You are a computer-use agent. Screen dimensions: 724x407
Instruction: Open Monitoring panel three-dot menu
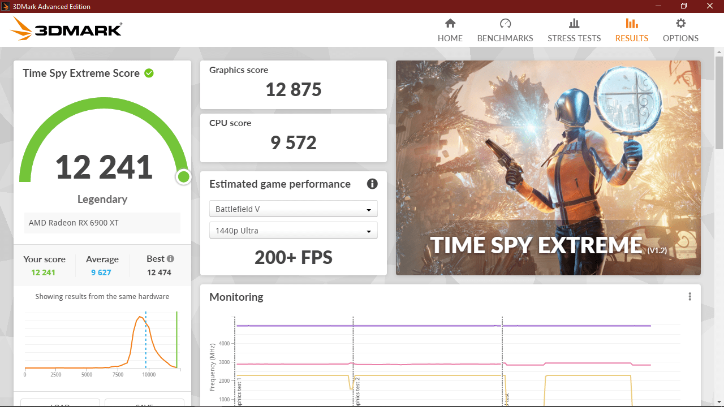point(690,297)
